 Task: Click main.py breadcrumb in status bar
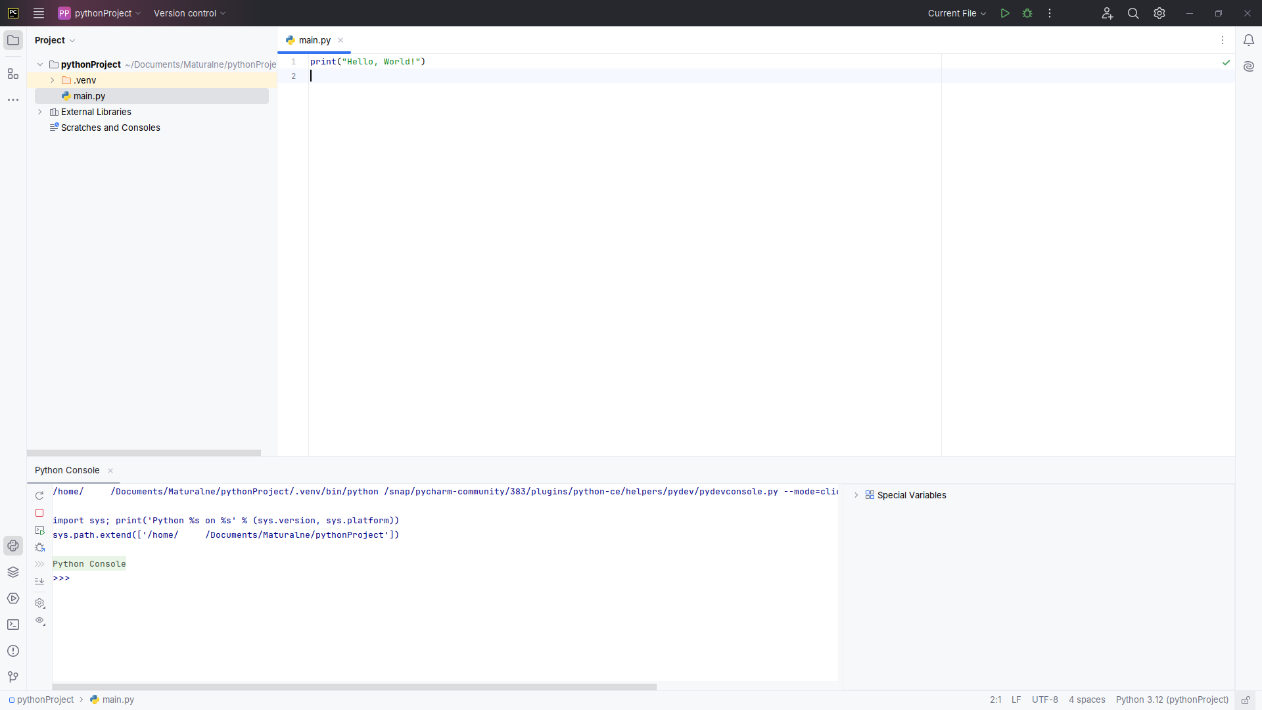(112, 700)
